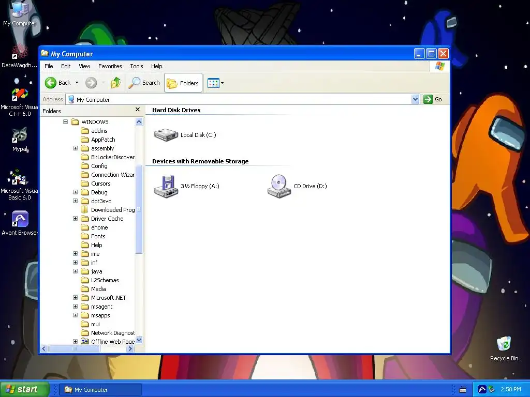Select the Media folder in tree
This screenshot has height=397, width=530.
[94, 288]
